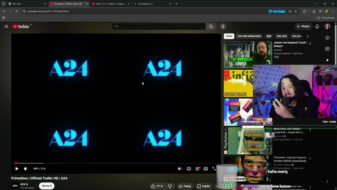Switch to the New Tab browser tab
337x190 pixels.
coord(27,4)
